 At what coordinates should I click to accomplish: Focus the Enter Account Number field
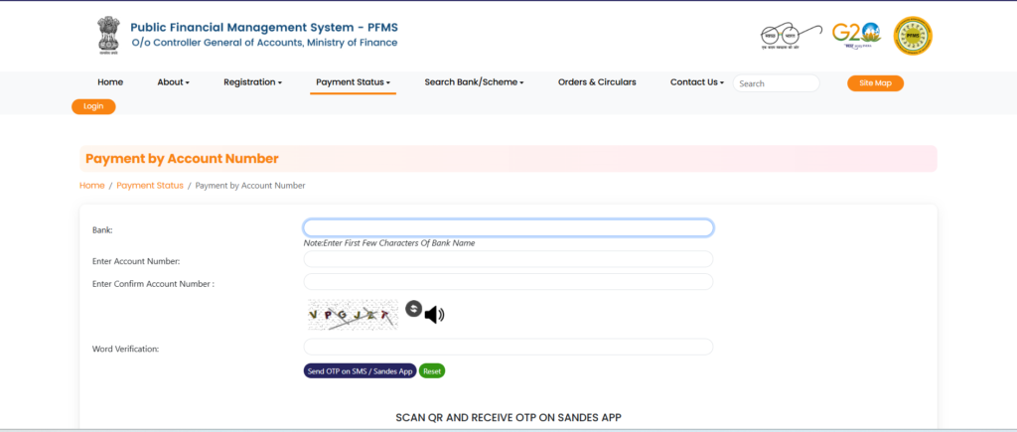pos(508,259)
